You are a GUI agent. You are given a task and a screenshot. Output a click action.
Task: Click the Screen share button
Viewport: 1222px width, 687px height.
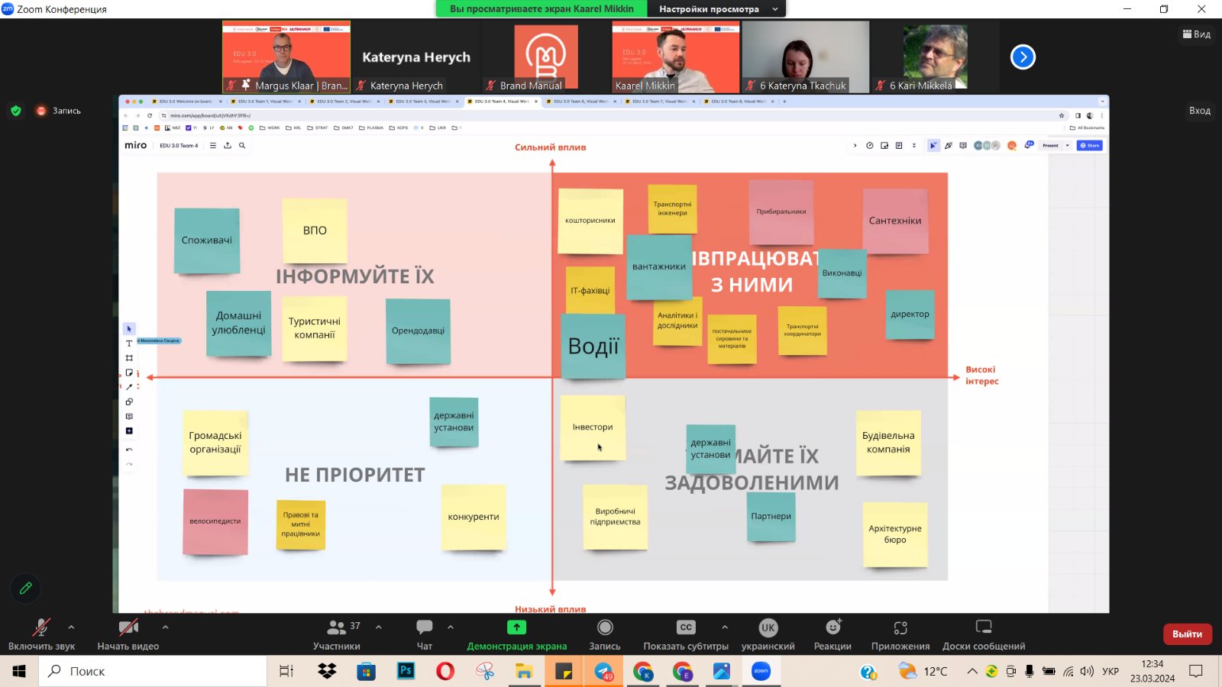coord(517,634)
